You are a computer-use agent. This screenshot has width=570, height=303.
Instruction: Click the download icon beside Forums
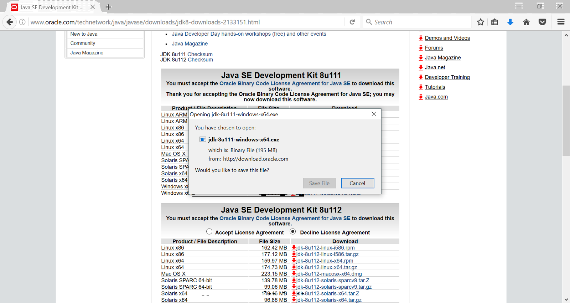[421, 48]
